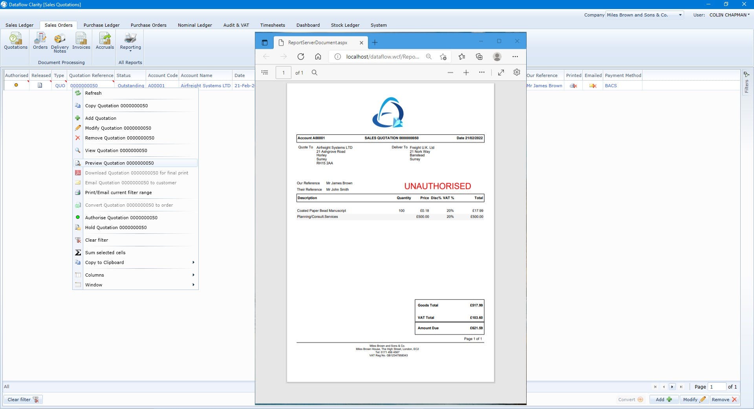Open browser Favorites list icon
This screenshot has width=754, height=409.
point(462,57)
